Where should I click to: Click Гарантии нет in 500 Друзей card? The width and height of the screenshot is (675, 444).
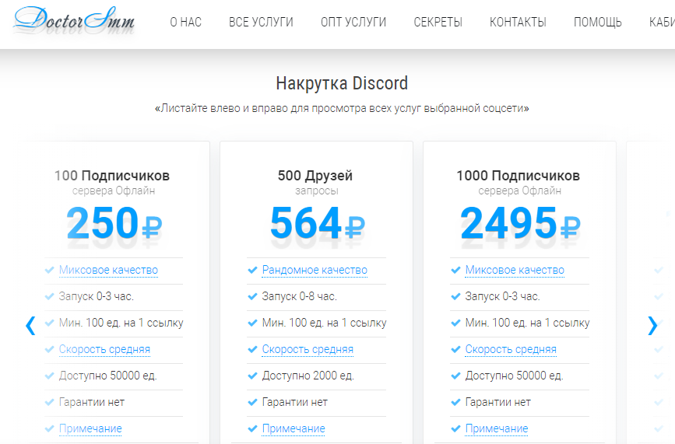295,402
